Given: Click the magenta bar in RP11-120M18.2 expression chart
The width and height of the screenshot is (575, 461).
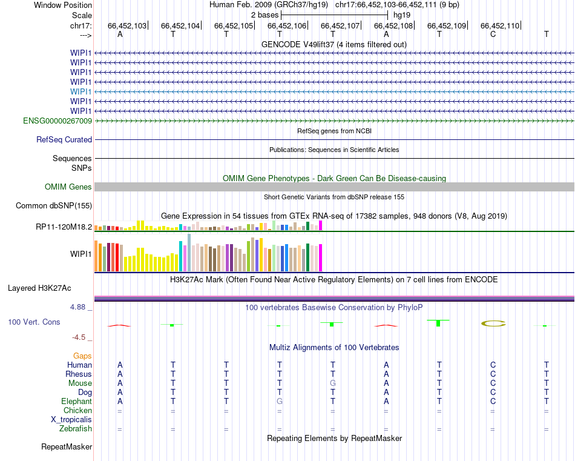Looking at the screenshot, I should coord(321,225).
